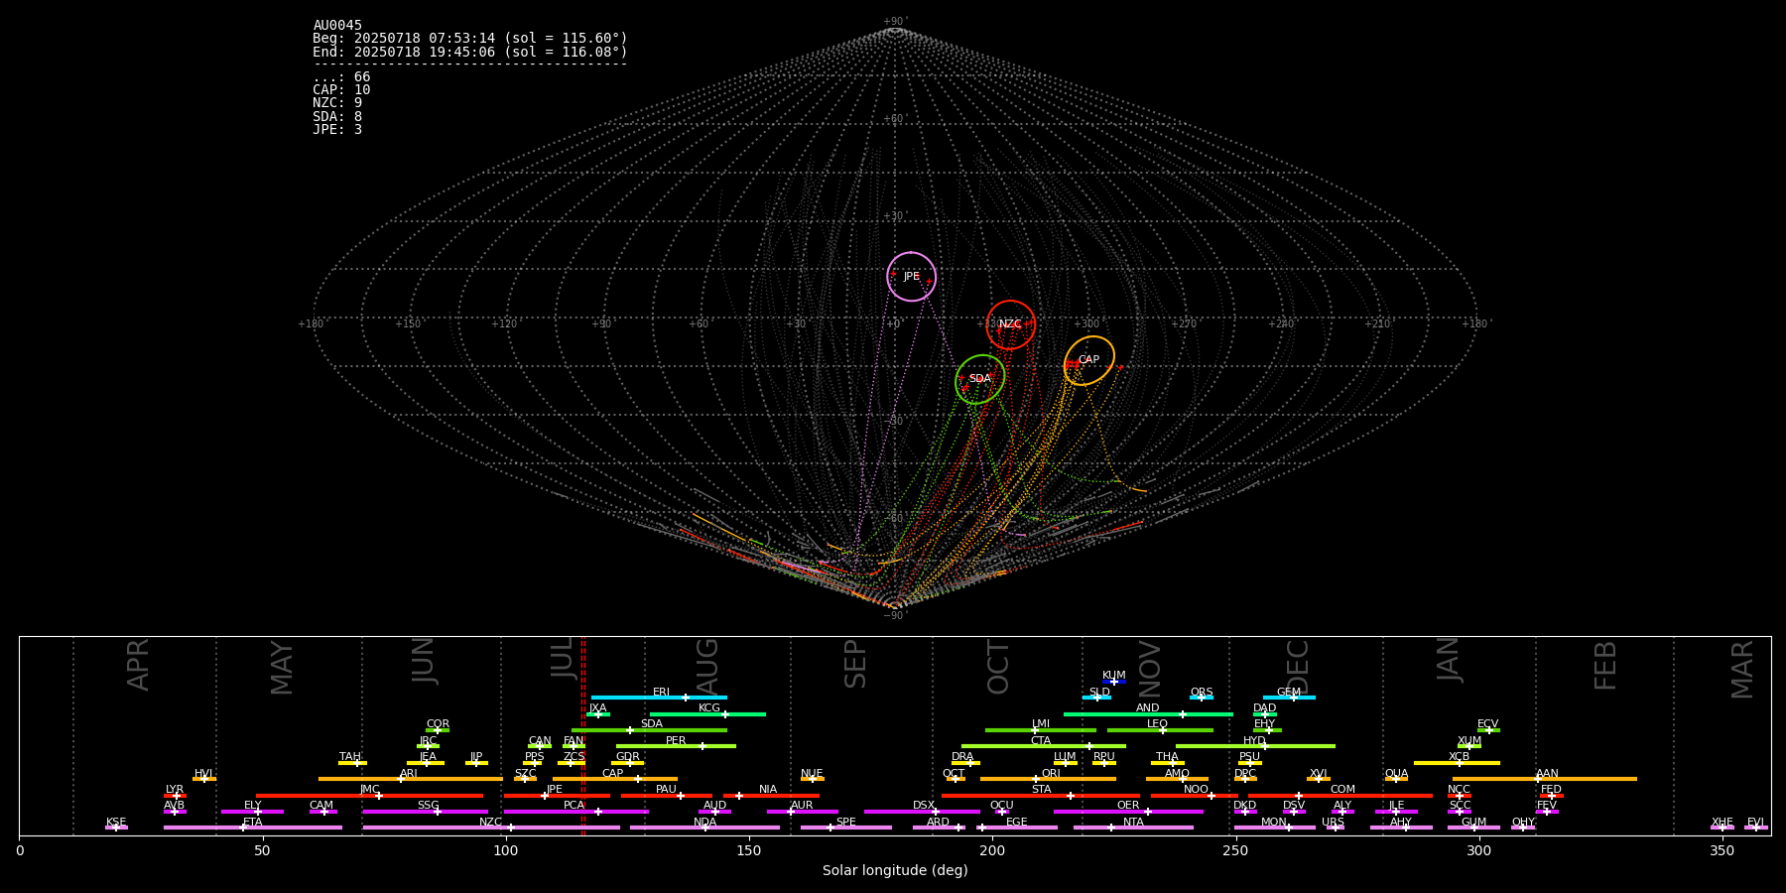Select the OER shower bar in the timeline

(1128, 812)
